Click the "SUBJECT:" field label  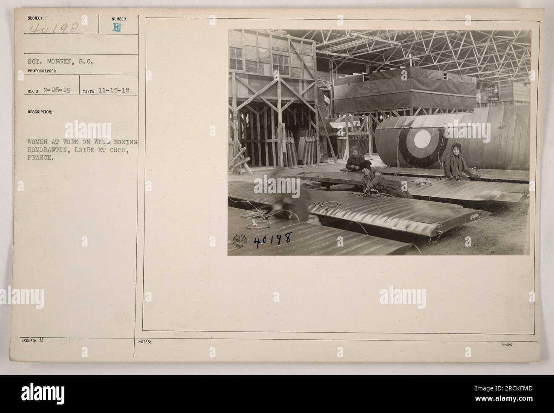click(x=36, y=19)
